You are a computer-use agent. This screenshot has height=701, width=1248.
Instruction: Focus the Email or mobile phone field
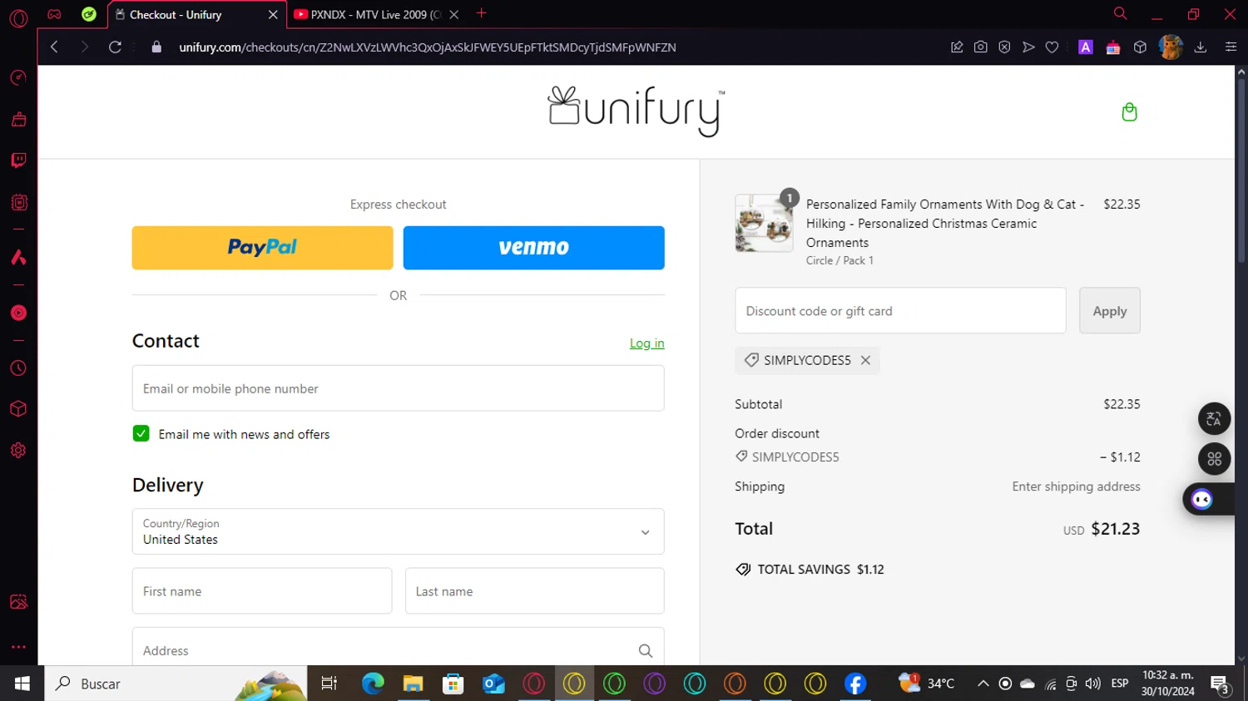tap(398, 388)
